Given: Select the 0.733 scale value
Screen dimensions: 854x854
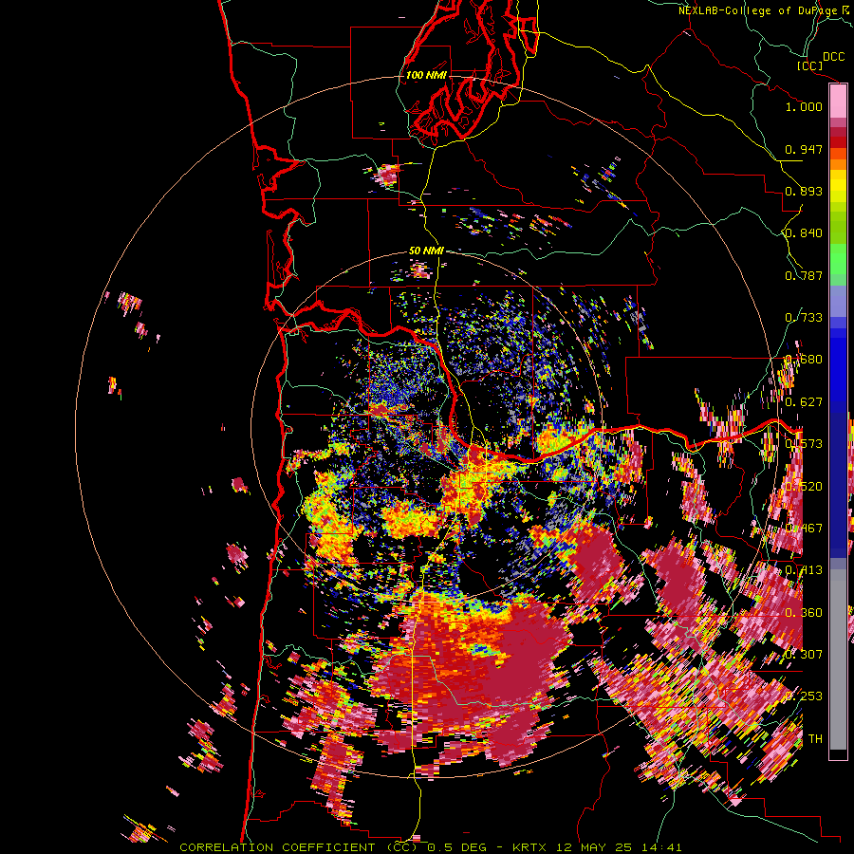Looking at the screenshot, I should pos(804,318).
